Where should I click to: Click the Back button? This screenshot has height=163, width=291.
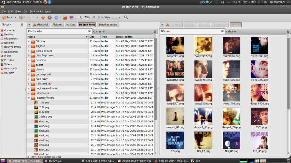click(7, 17)
